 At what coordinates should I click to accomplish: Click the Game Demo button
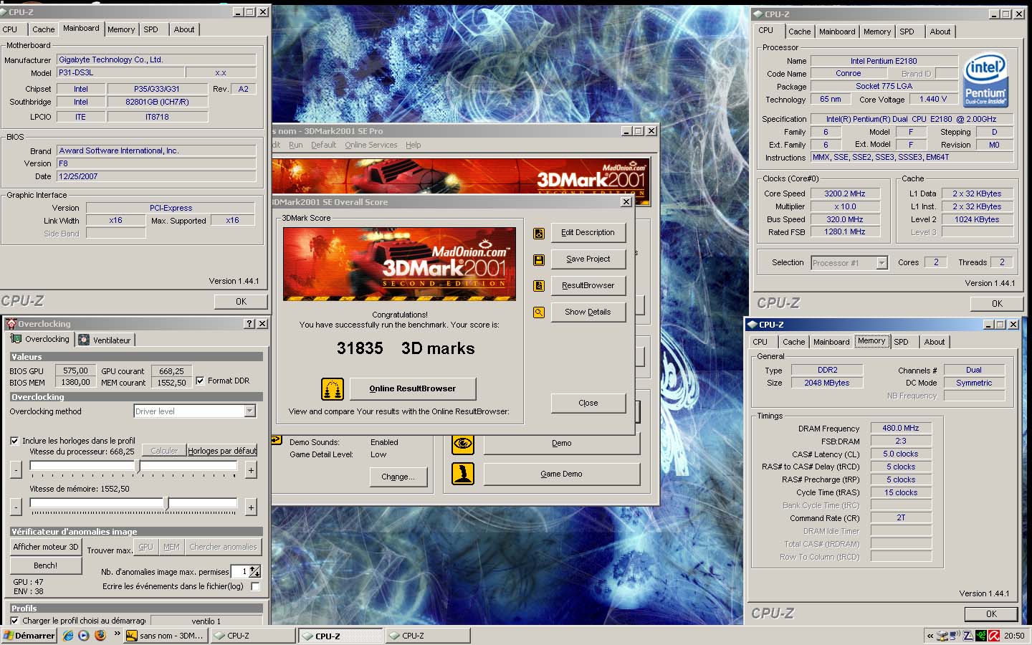tap(562, 474)
